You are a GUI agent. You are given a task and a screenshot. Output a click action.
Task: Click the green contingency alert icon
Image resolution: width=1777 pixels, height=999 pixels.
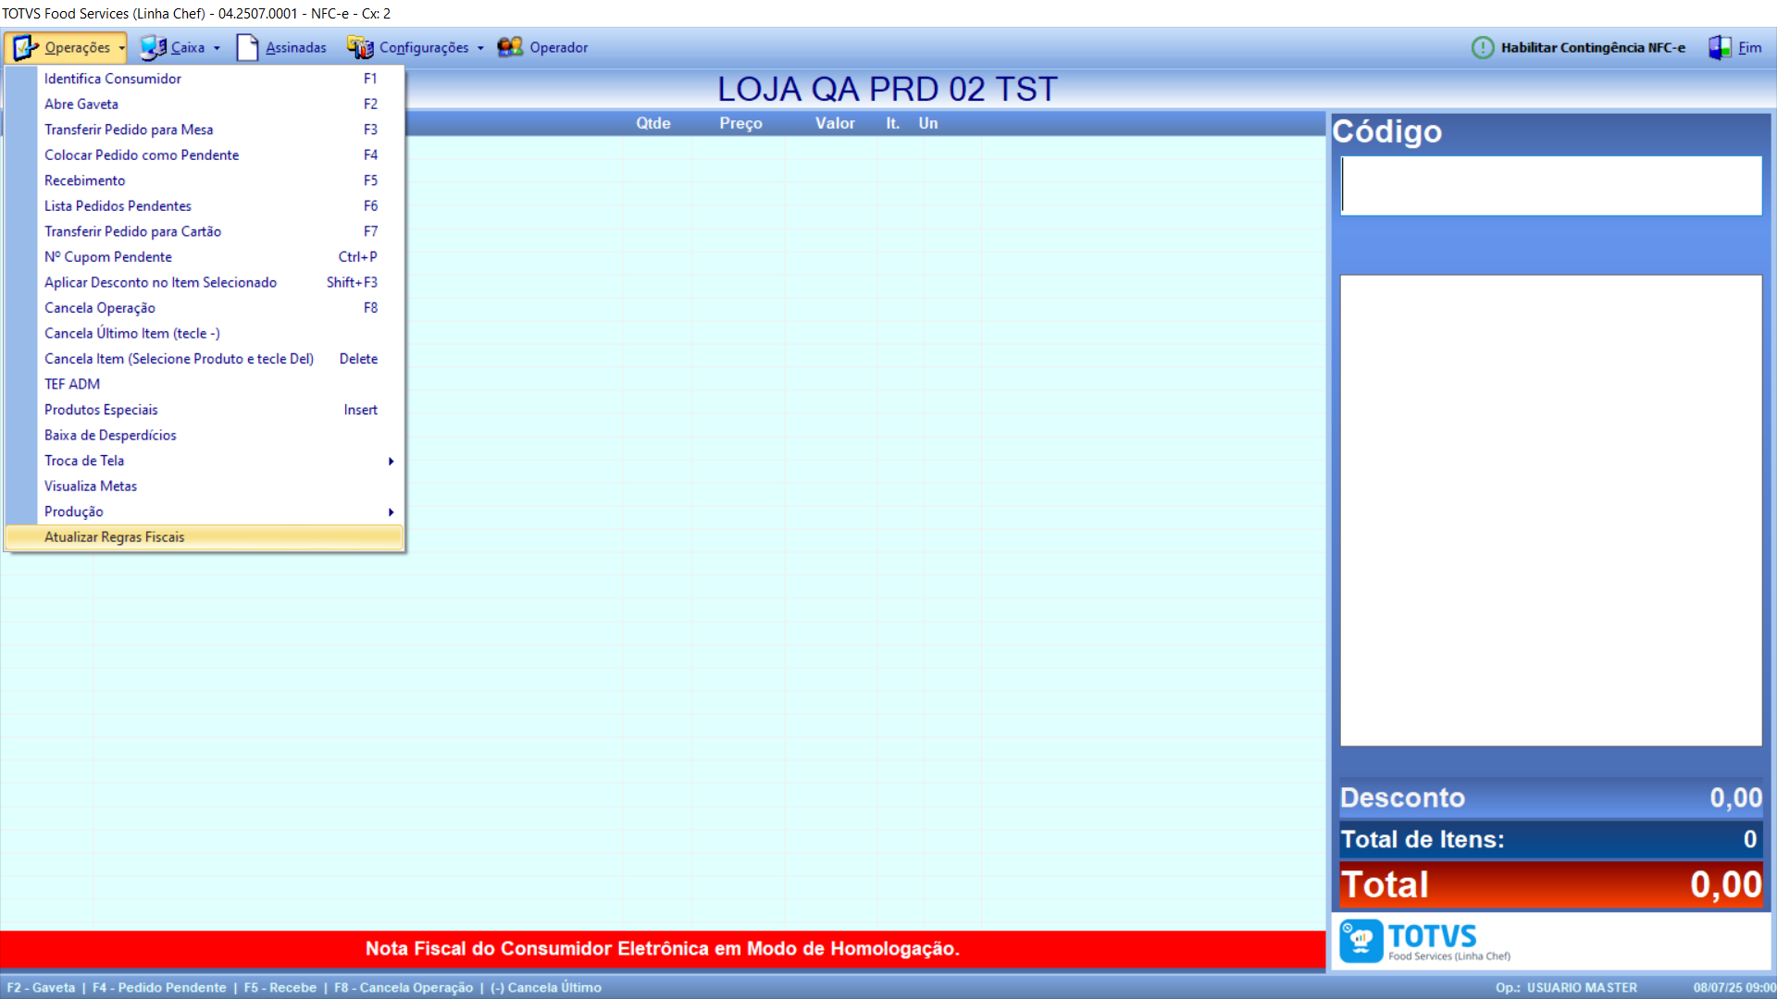pyautogui.click(x=1483, y=47)
